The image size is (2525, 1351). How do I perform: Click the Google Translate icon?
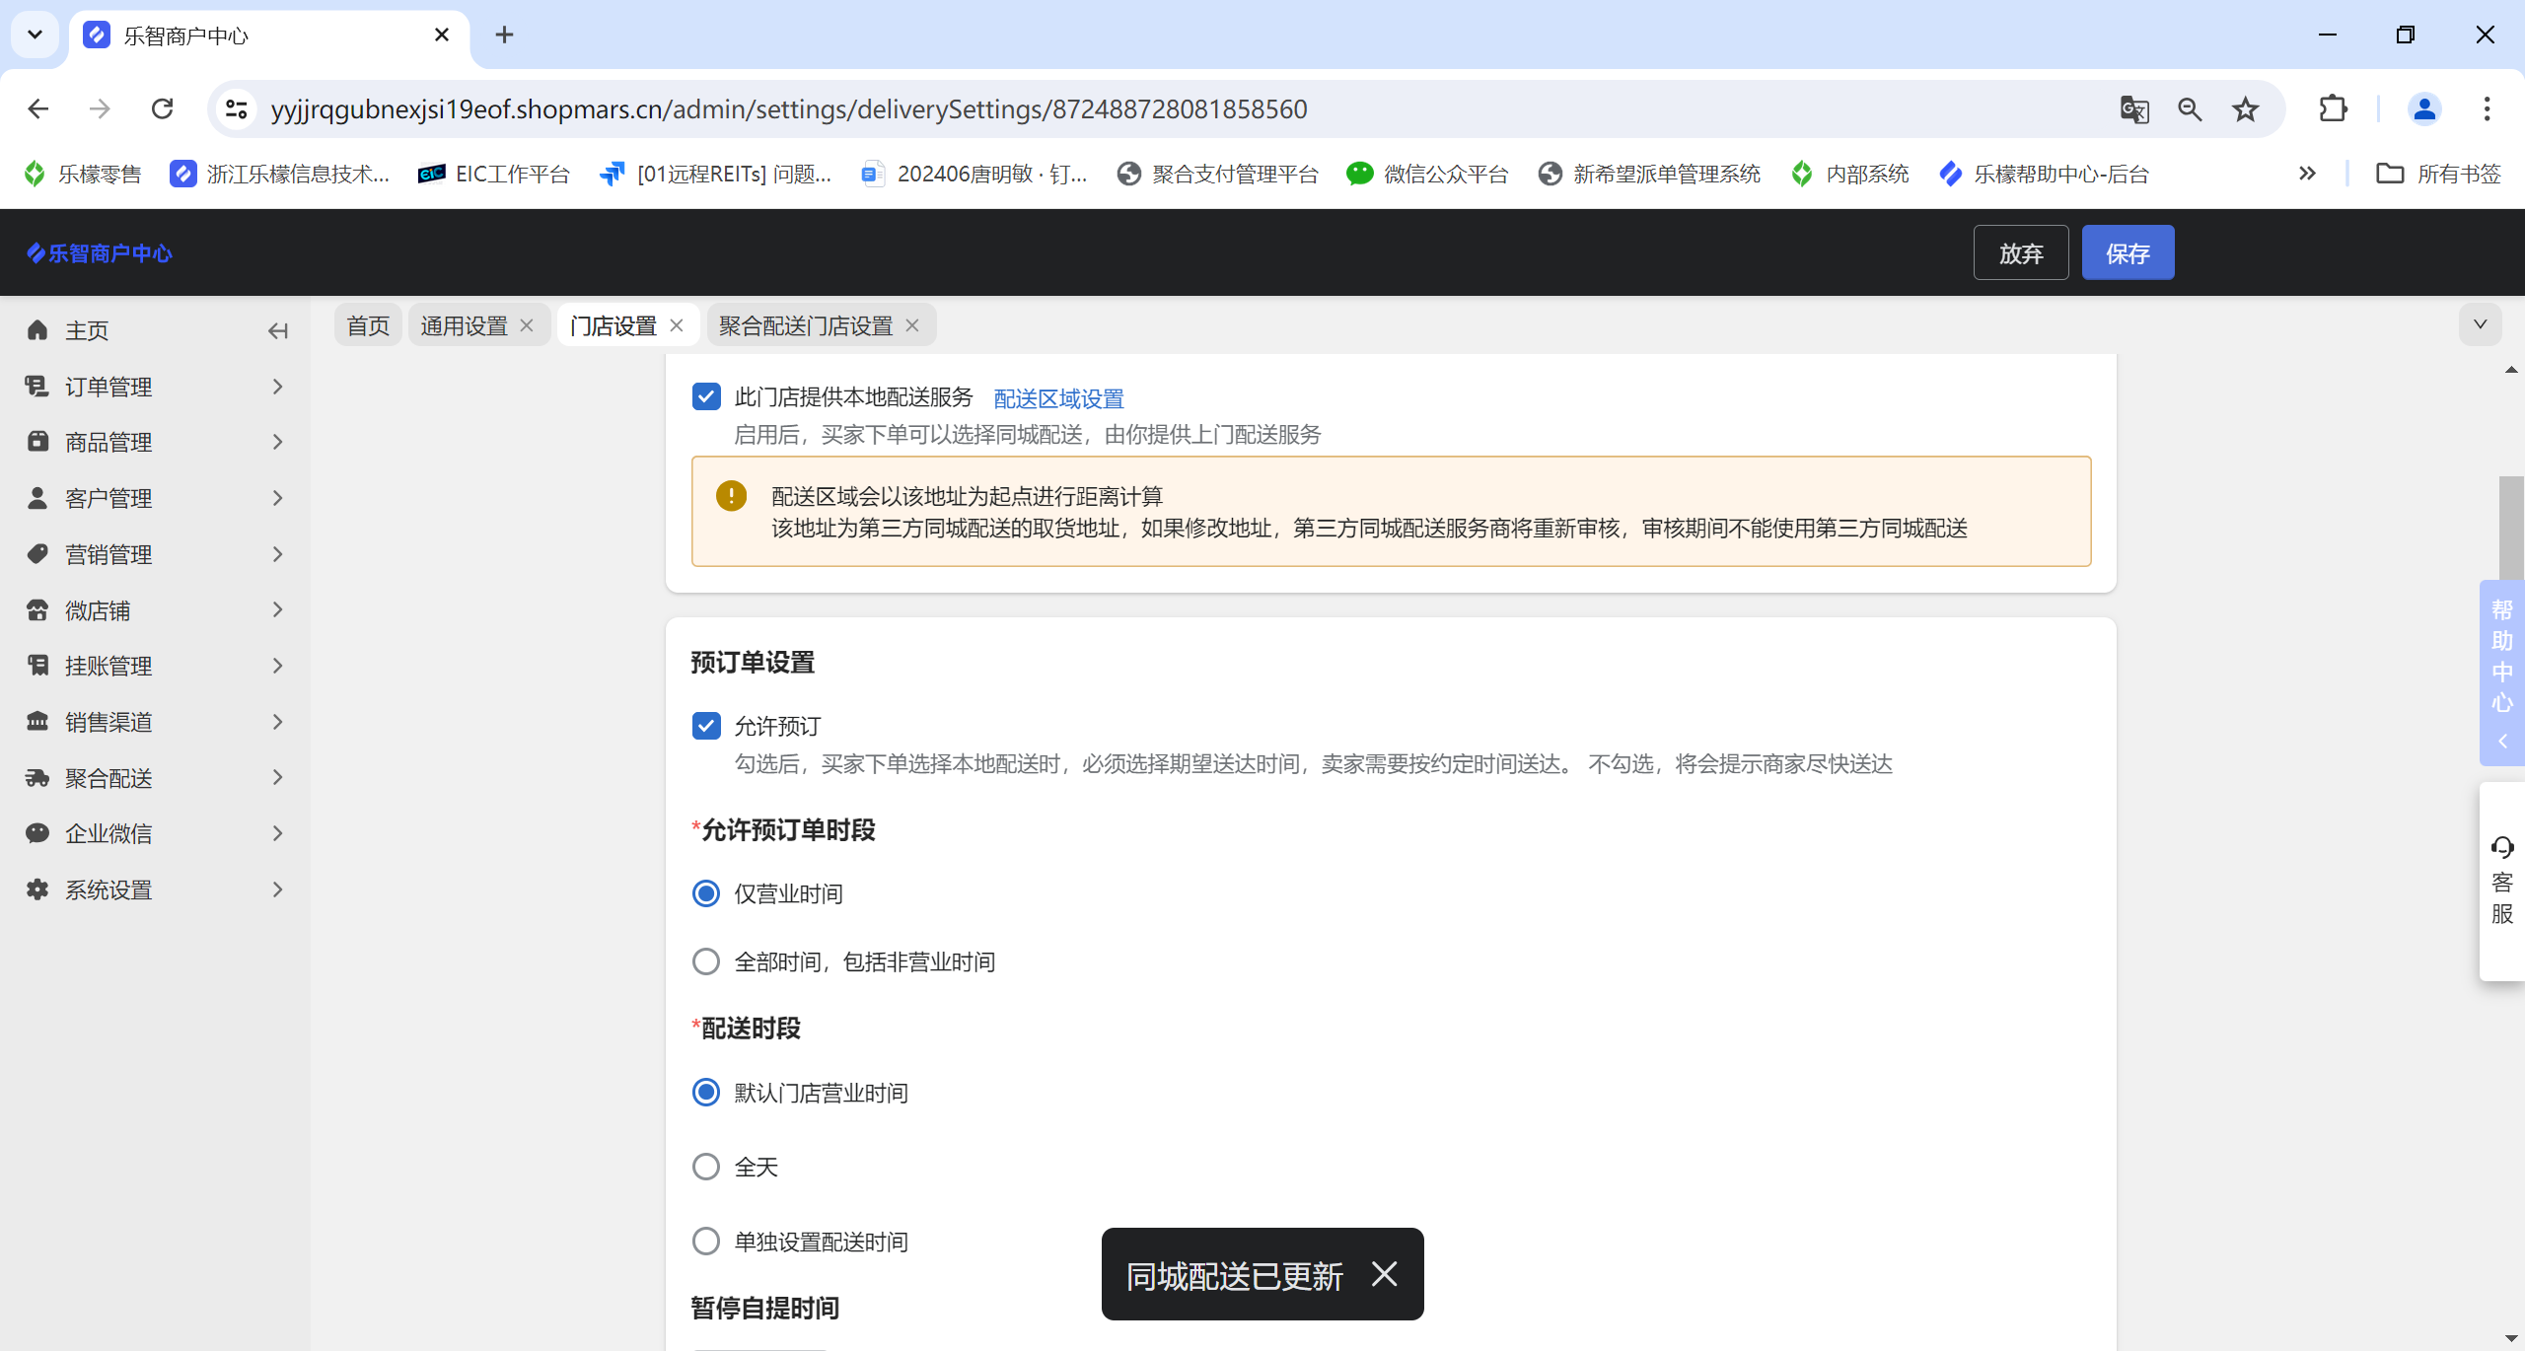(2133, 108)
